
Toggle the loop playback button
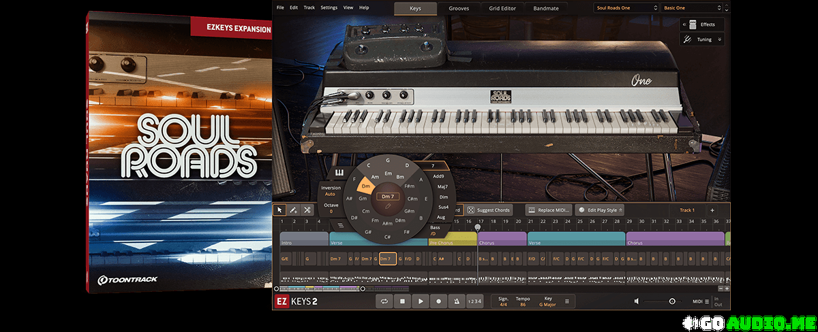point(385,301)
